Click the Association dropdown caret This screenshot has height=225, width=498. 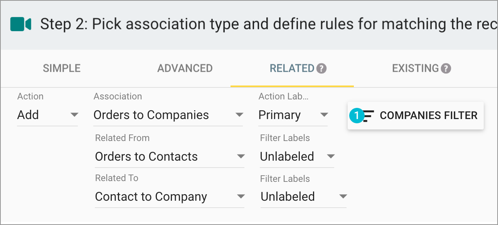tap(240, 115)
